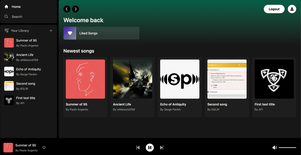
Task: Mute audio with the speaker icon
Action: pos(275,147)
